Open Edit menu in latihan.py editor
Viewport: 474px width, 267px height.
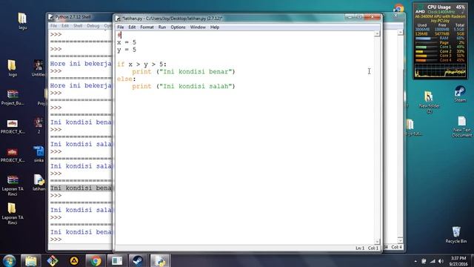click(132, 27)
